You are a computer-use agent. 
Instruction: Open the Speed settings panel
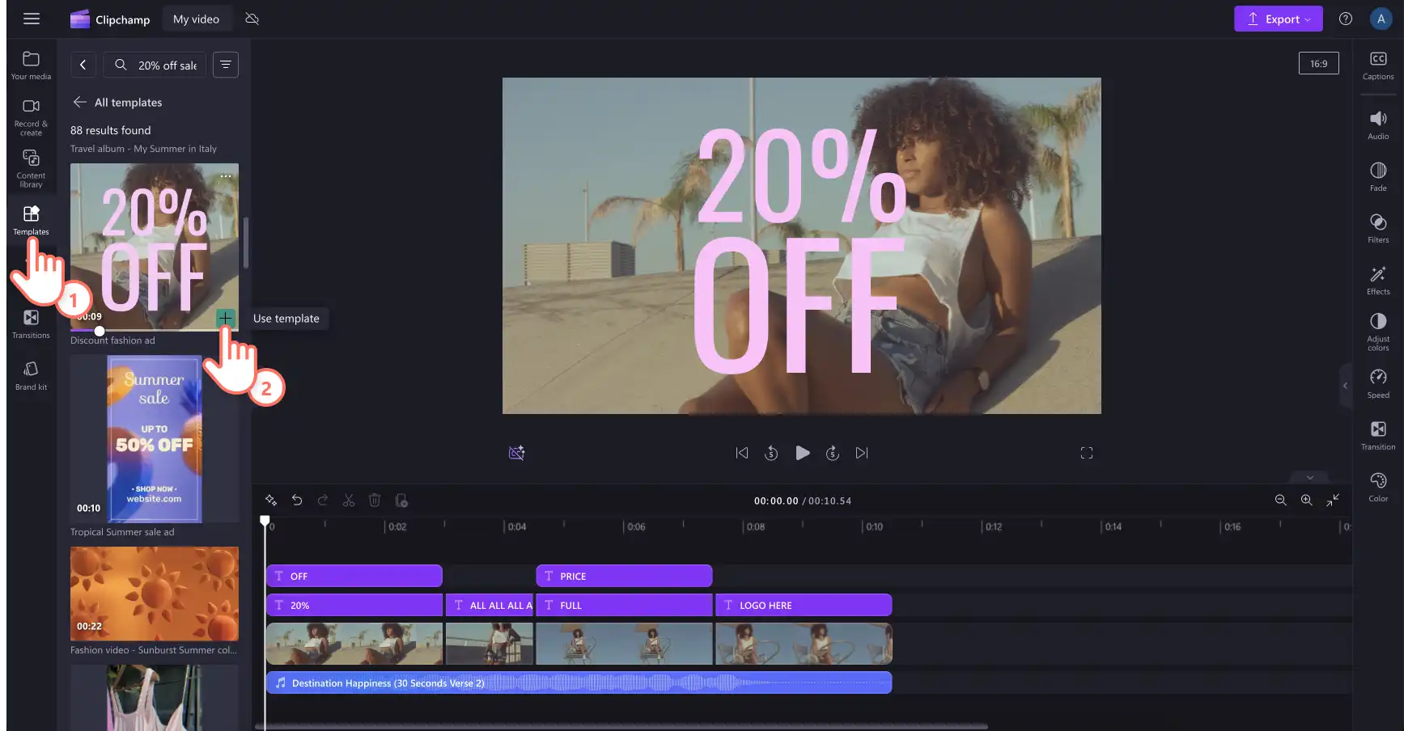pyautogui.click(x=1378, y=384)
